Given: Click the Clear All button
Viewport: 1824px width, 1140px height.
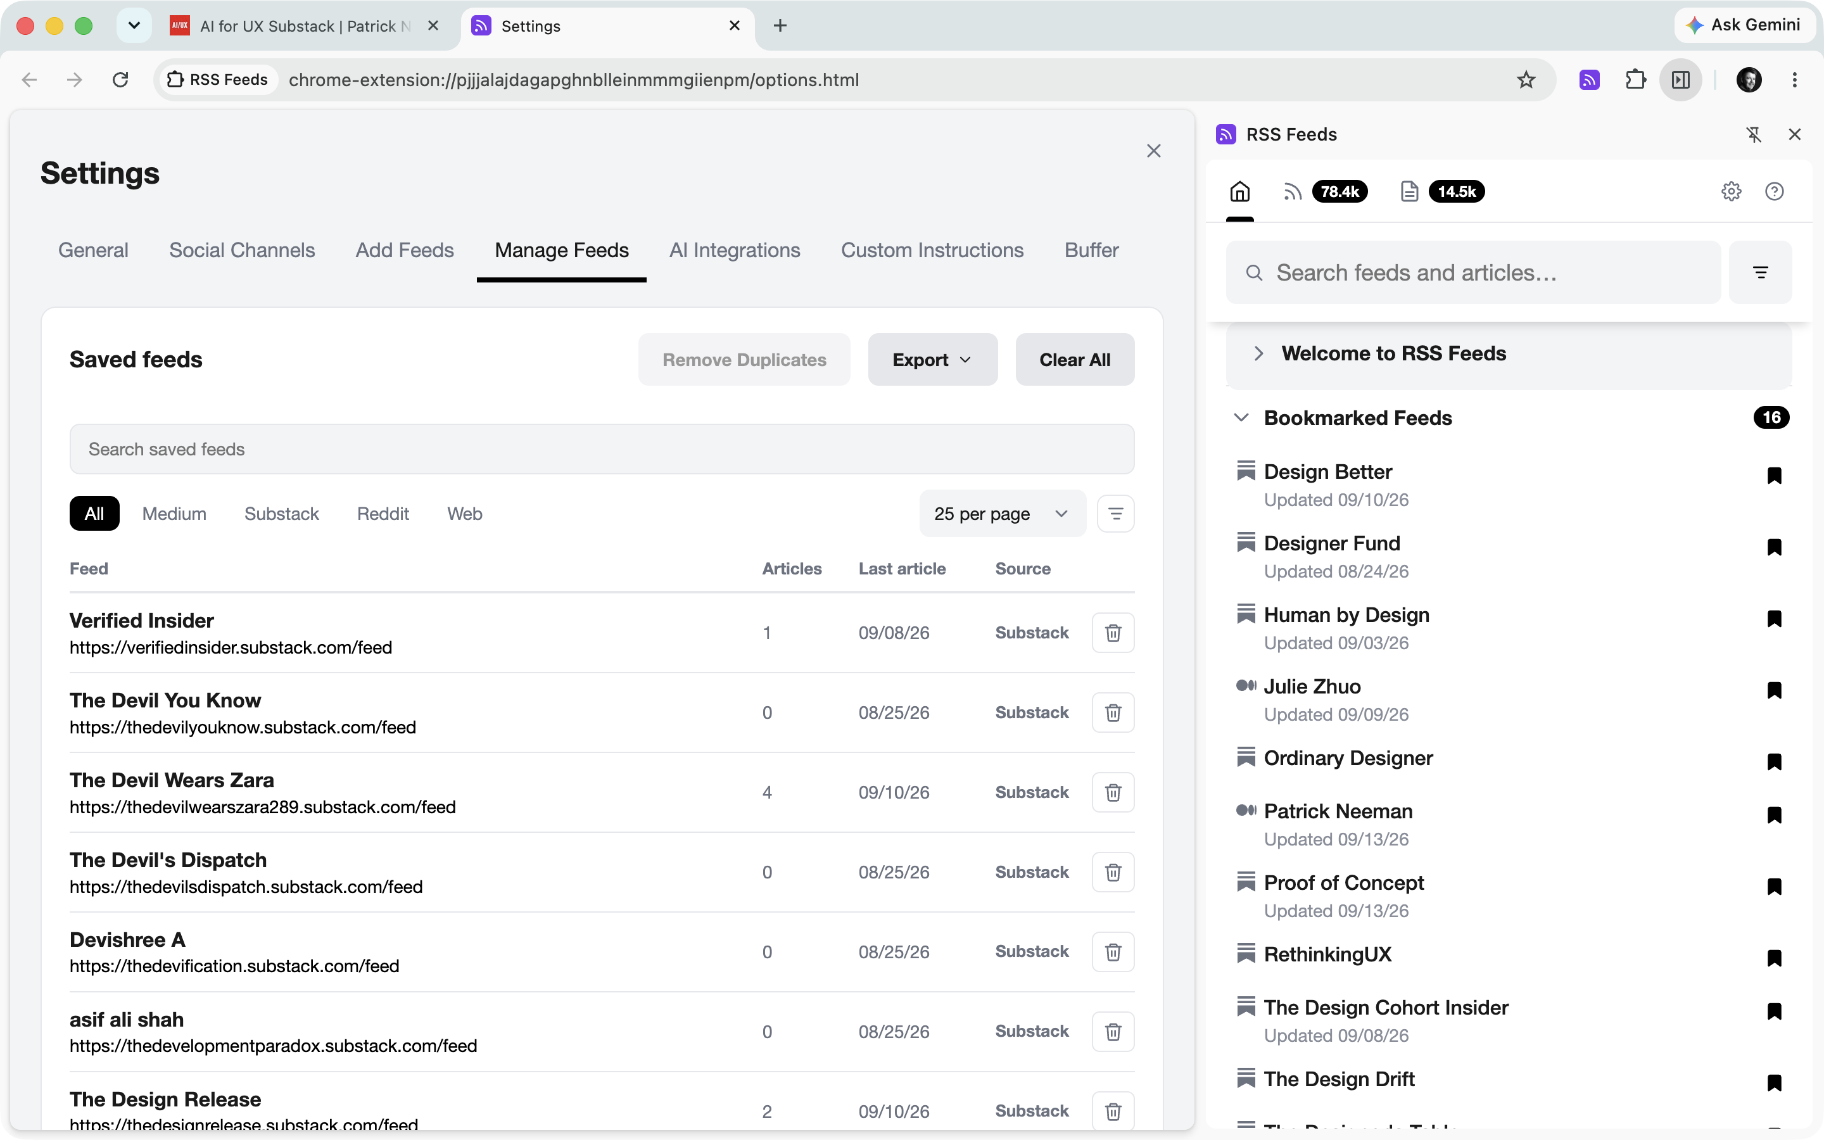Looking at the screenshot, I should [1075, 360].
